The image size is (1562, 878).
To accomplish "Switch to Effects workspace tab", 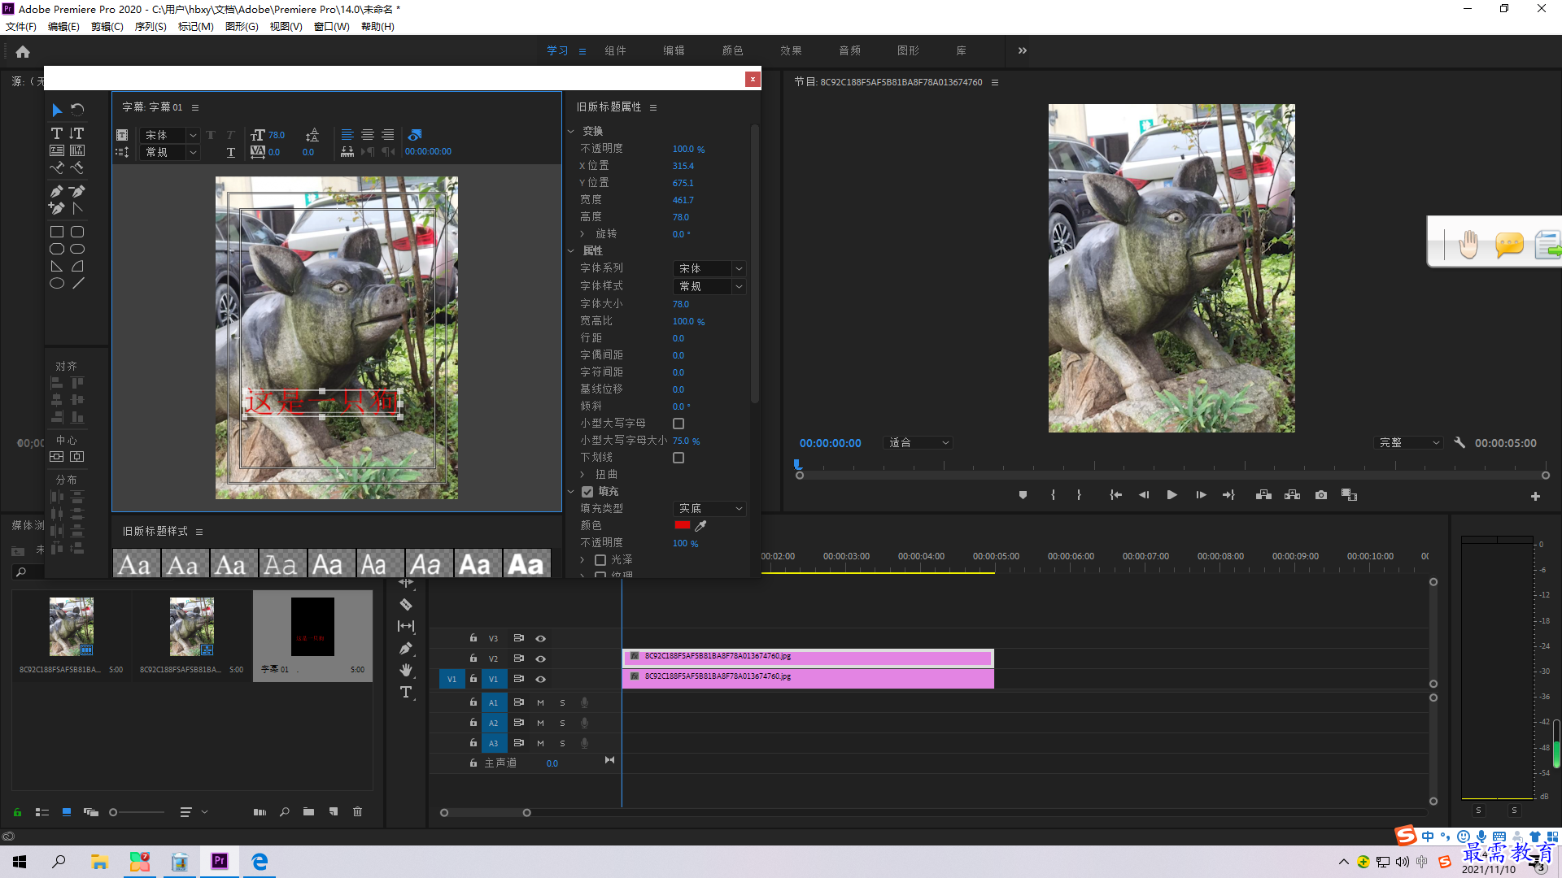I will [791, 50].
